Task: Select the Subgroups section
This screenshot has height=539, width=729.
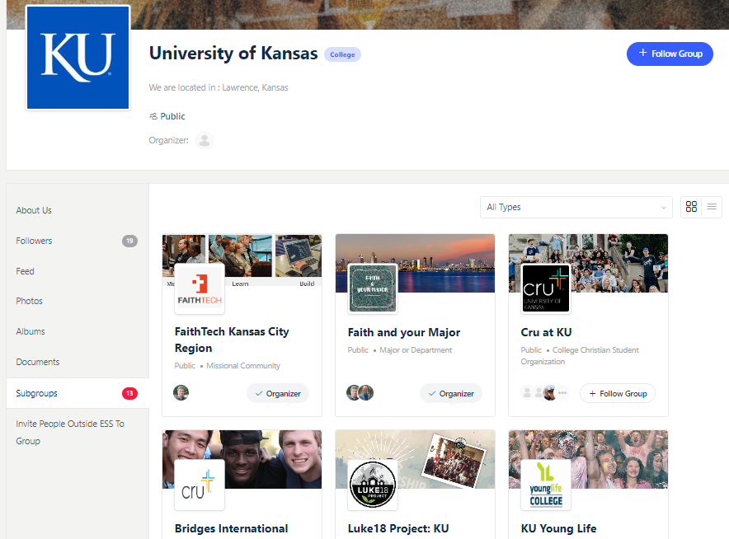Action: (78, 393)
